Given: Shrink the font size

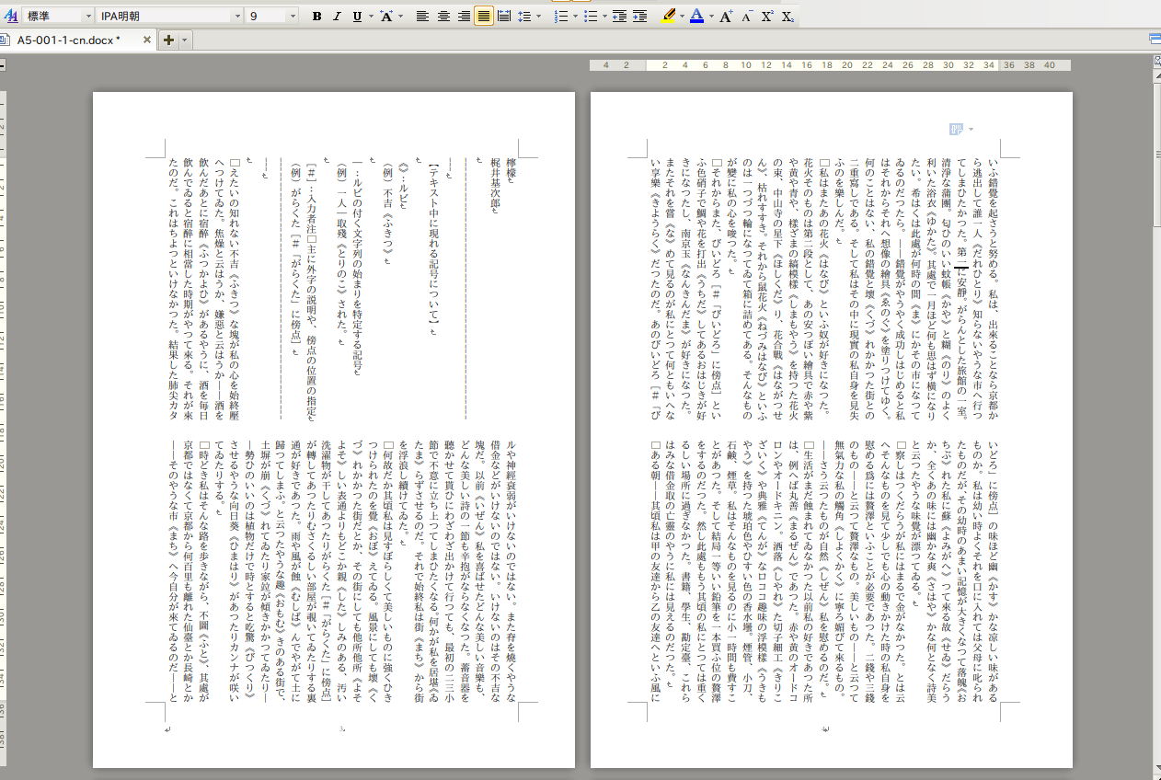Looking at the screenshot, I should (747, 17).
